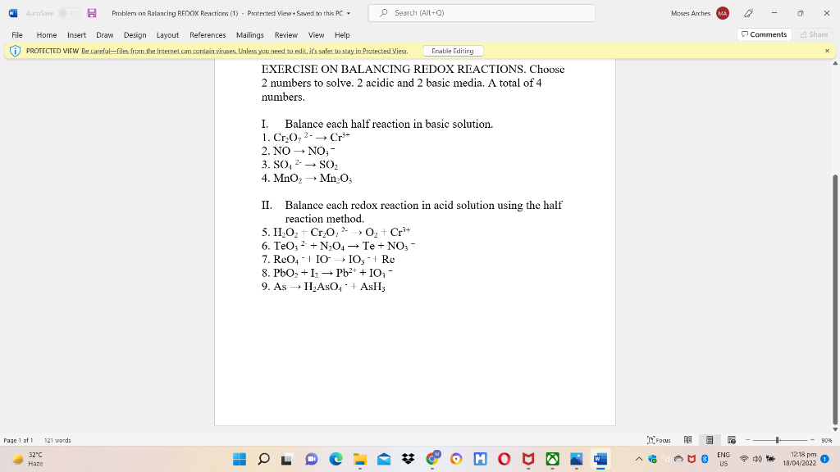Screen dimensions: 840x472
Task: Click the Save icon in title bar
Action: [90, 13]
